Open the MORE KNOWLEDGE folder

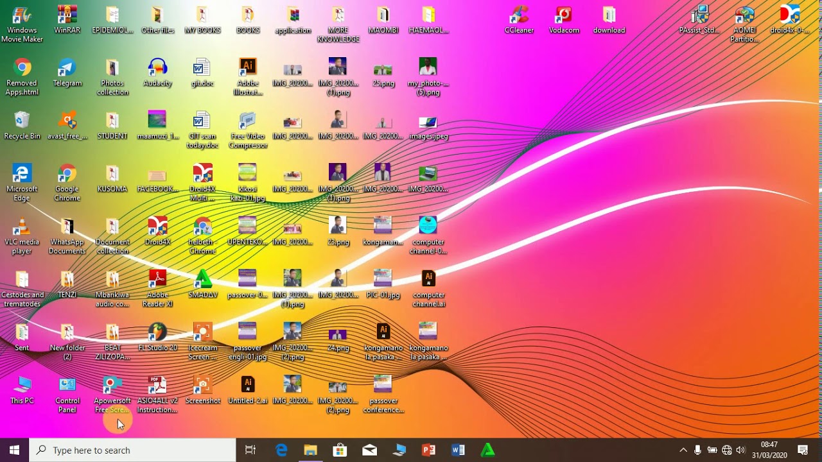(x=338, y=24)
